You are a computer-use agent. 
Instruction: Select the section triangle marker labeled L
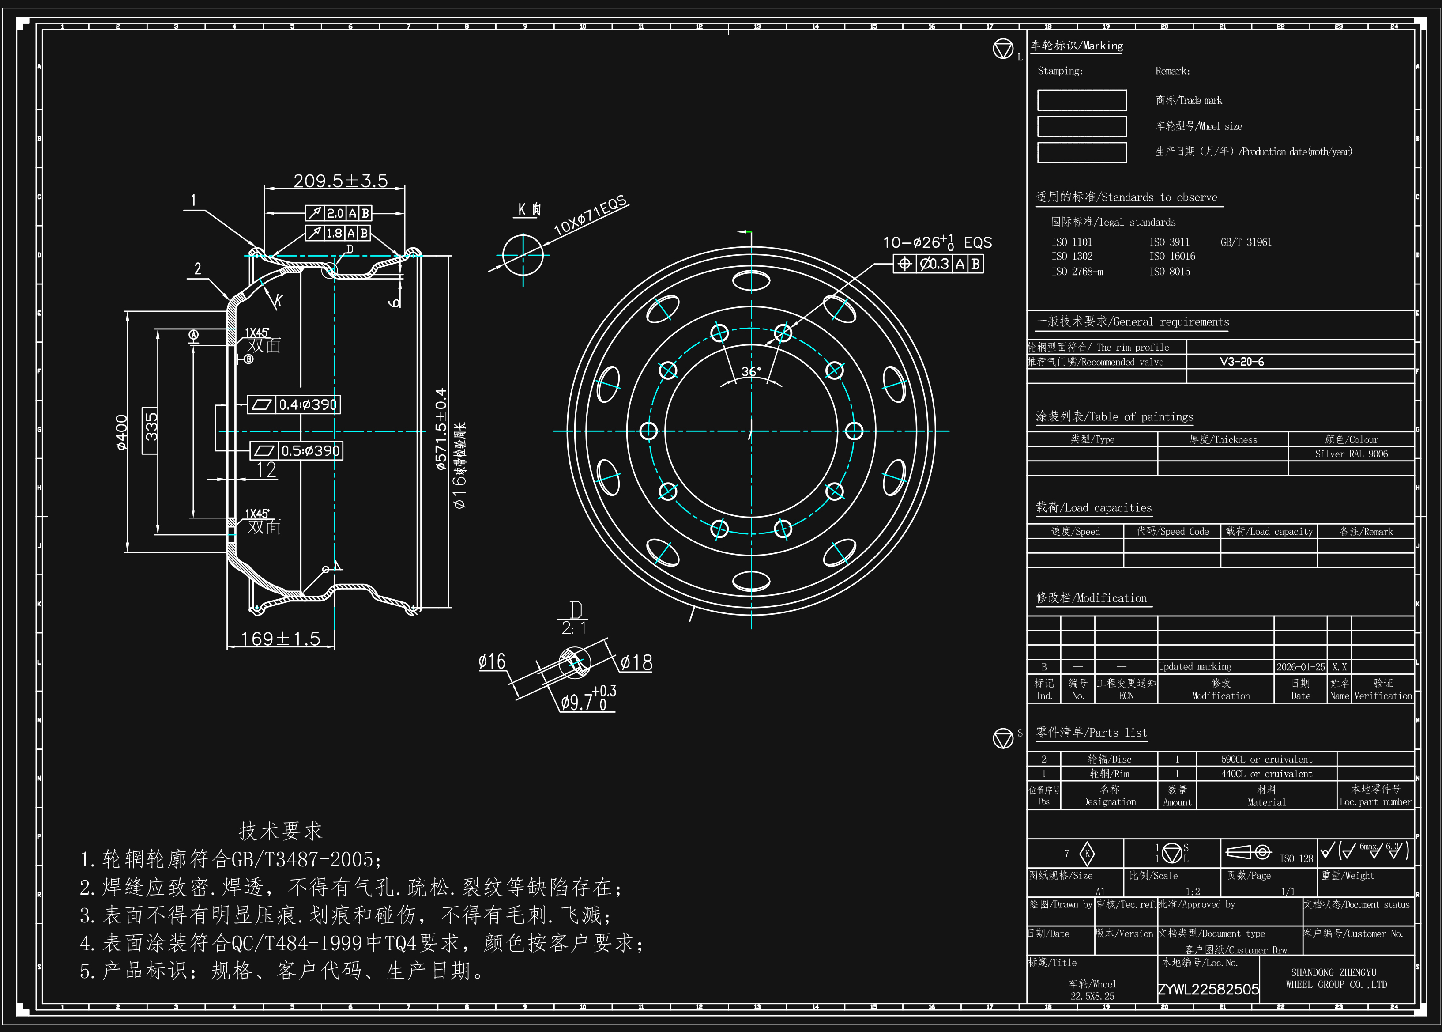click(x=1004, y=49)
